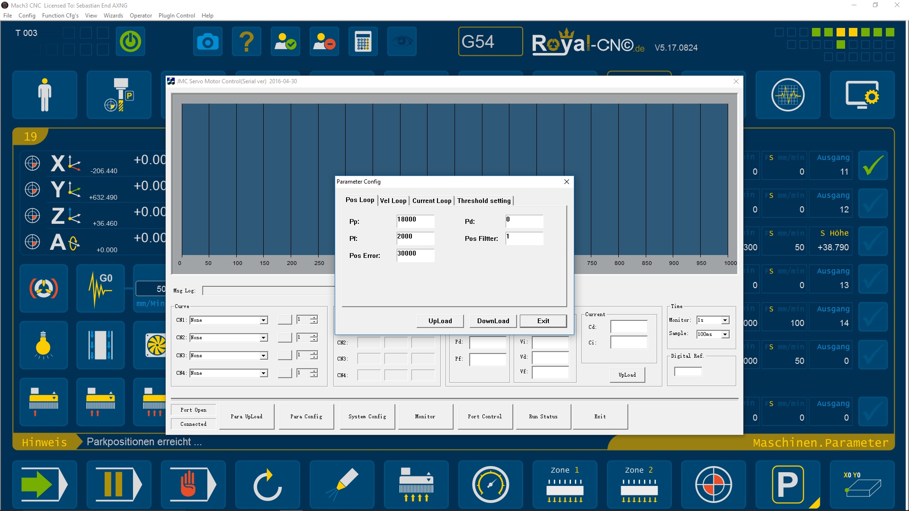Expand the Monitor time dropdown
The width and height of the screenshot is (909, 511).
(725, 320)
